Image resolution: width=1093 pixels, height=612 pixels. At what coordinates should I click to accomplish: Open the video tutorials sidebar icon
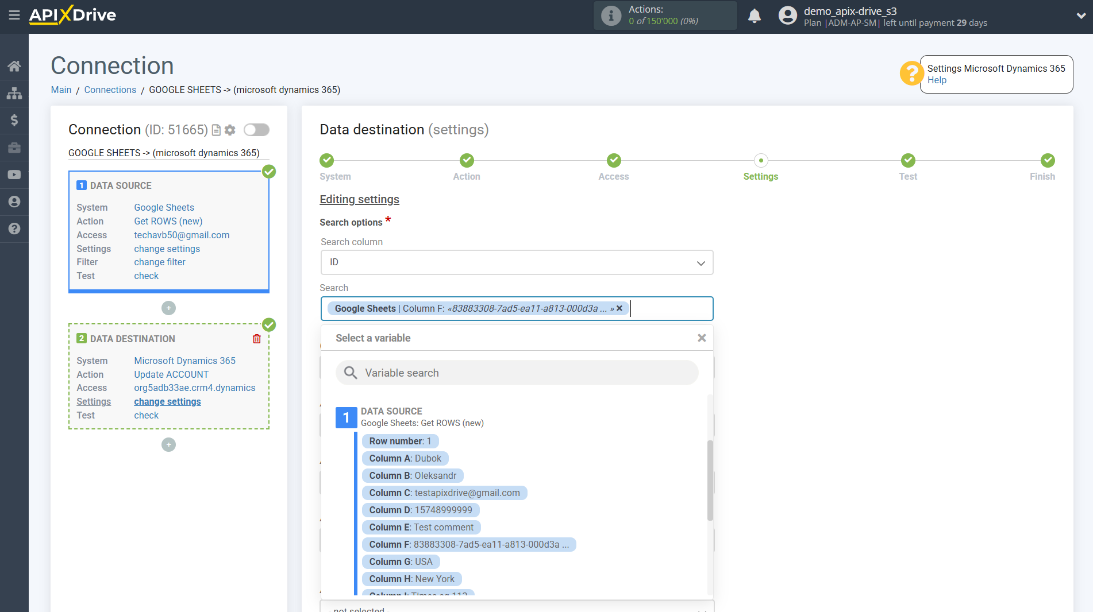point(14,175)
